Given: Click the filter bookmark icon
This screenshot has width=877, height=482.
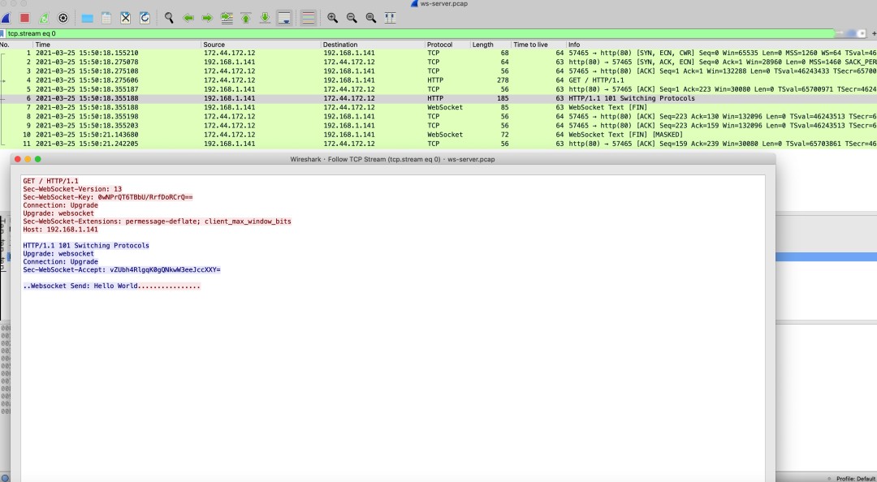Looking at the screenshot, I should click(x=2, y=33).
